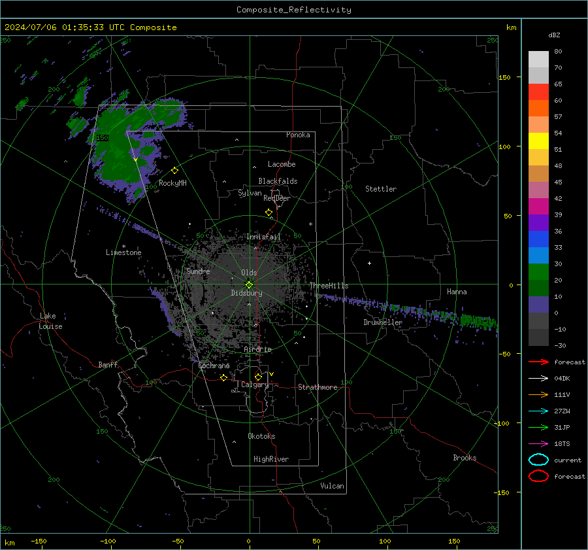Click the Okotoks label

[261, 436]
